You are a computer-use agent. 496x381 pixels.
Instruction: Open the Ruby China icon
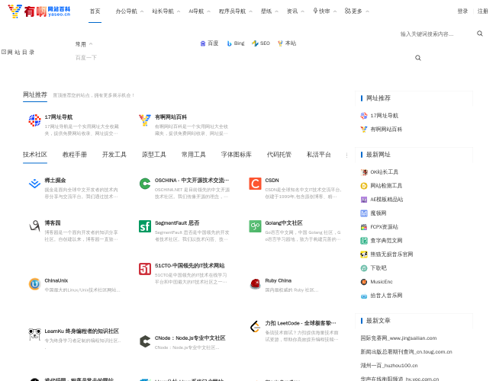pyautogui.click(x=256, y=284)
